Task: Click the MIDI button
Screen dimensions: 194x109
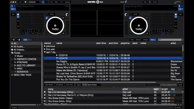Action: 145,2
